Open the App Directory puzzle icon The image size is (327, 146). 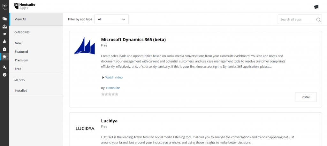coord(4,57)
